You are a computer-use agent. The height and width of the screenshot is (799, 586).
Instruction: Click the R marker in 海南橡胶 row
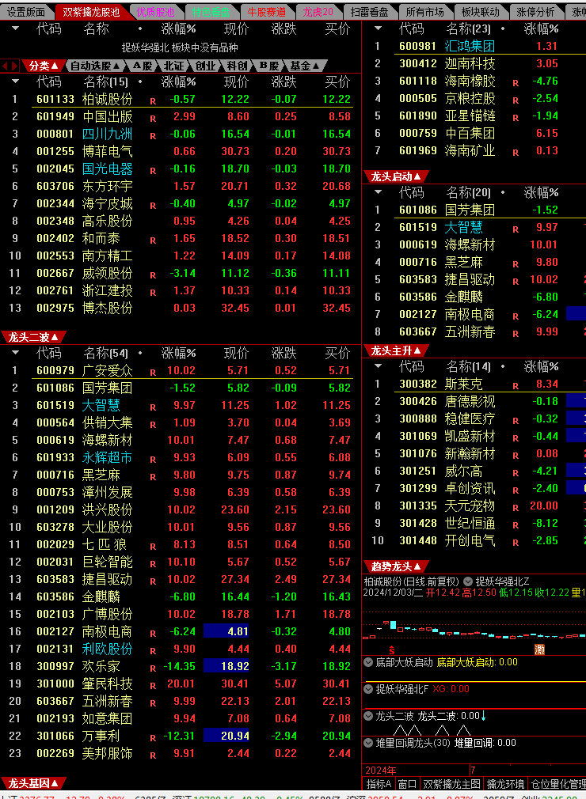pyautogui.click(x=515, y=82)
